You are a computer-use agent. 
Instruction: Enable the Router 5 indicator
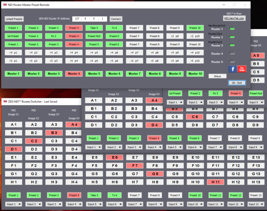coord(232,62)
